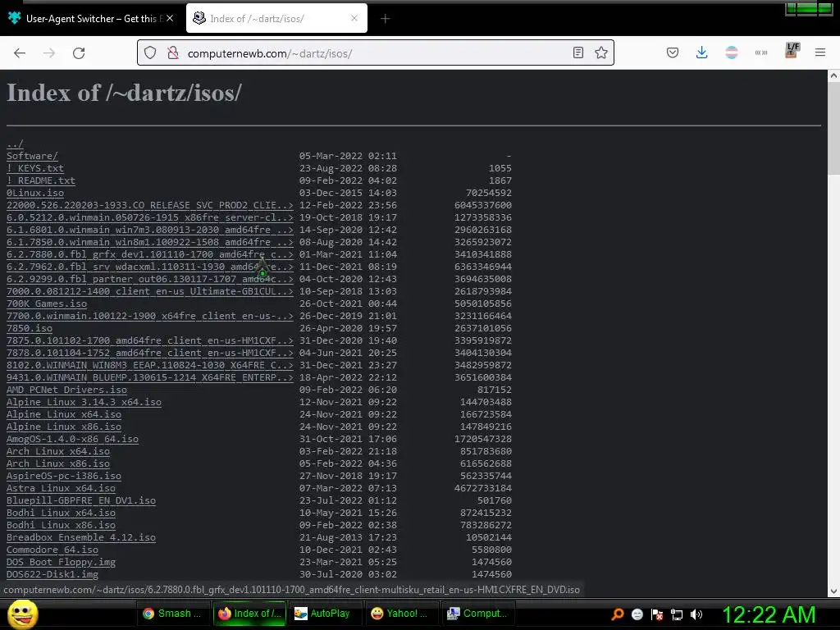Image resolution: width=840 pixels, height=630 pixels.
Task: Open the Firefox downloads panel
Action: point(702,52)
